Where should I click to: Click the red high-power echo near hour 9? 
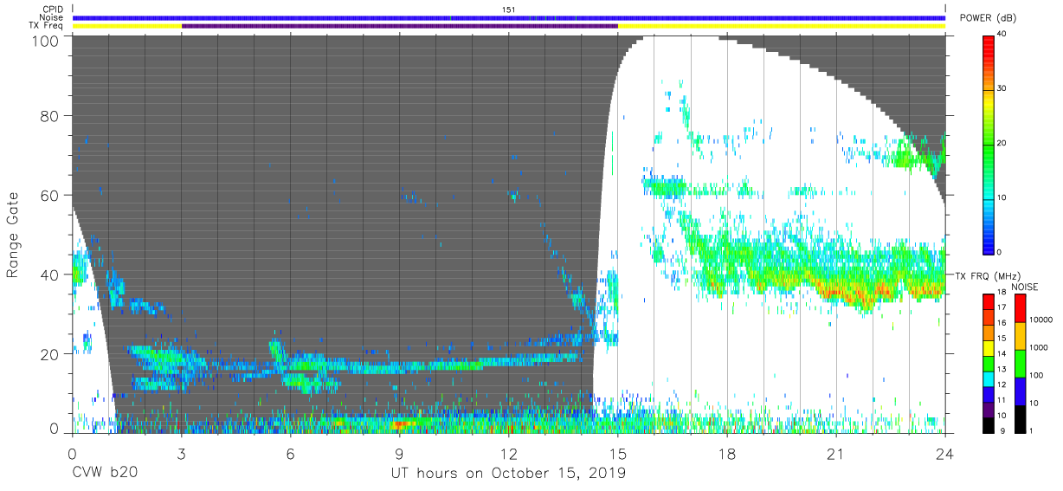400,425
